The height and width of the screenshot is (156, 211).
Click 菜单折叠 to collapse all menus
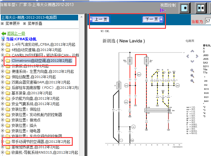click(35, 24)
